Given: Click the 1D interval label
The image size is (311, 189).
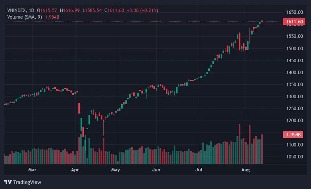Looking at the screenshot, I should pyautogui.click(x=31, y=10).
